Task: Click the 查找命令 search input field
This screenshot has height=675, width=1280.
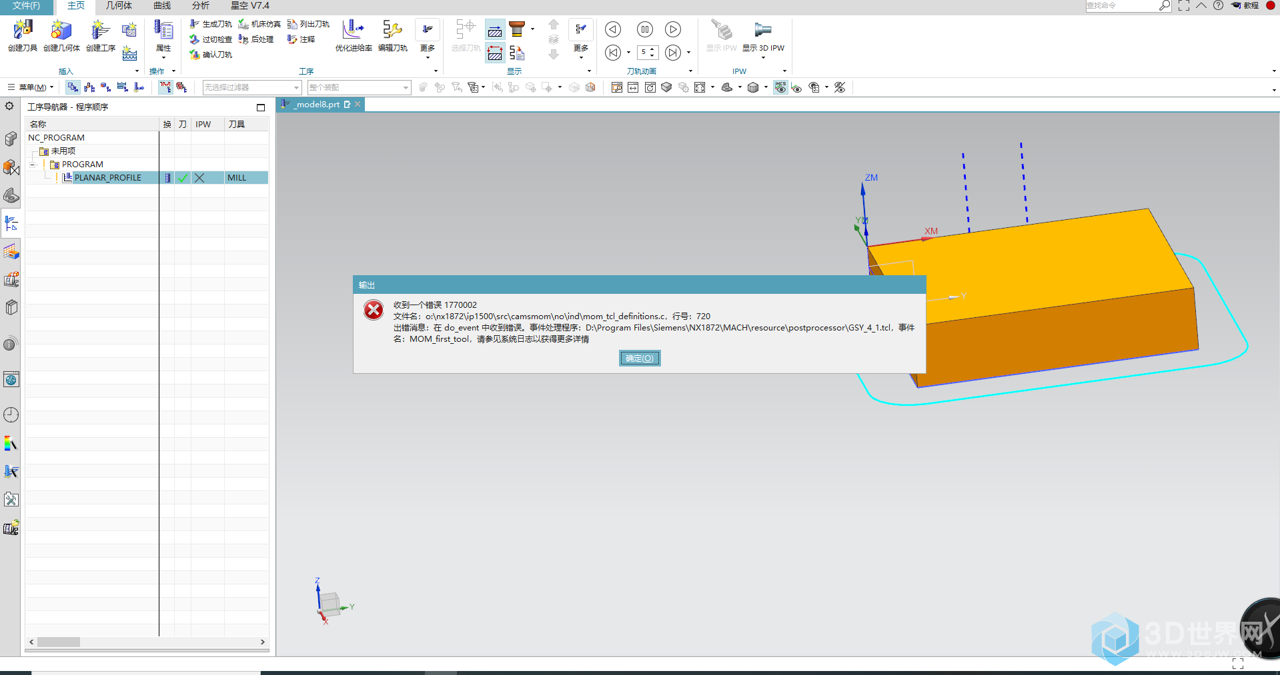Action: pyautogui.click(x=1122, y=5)
